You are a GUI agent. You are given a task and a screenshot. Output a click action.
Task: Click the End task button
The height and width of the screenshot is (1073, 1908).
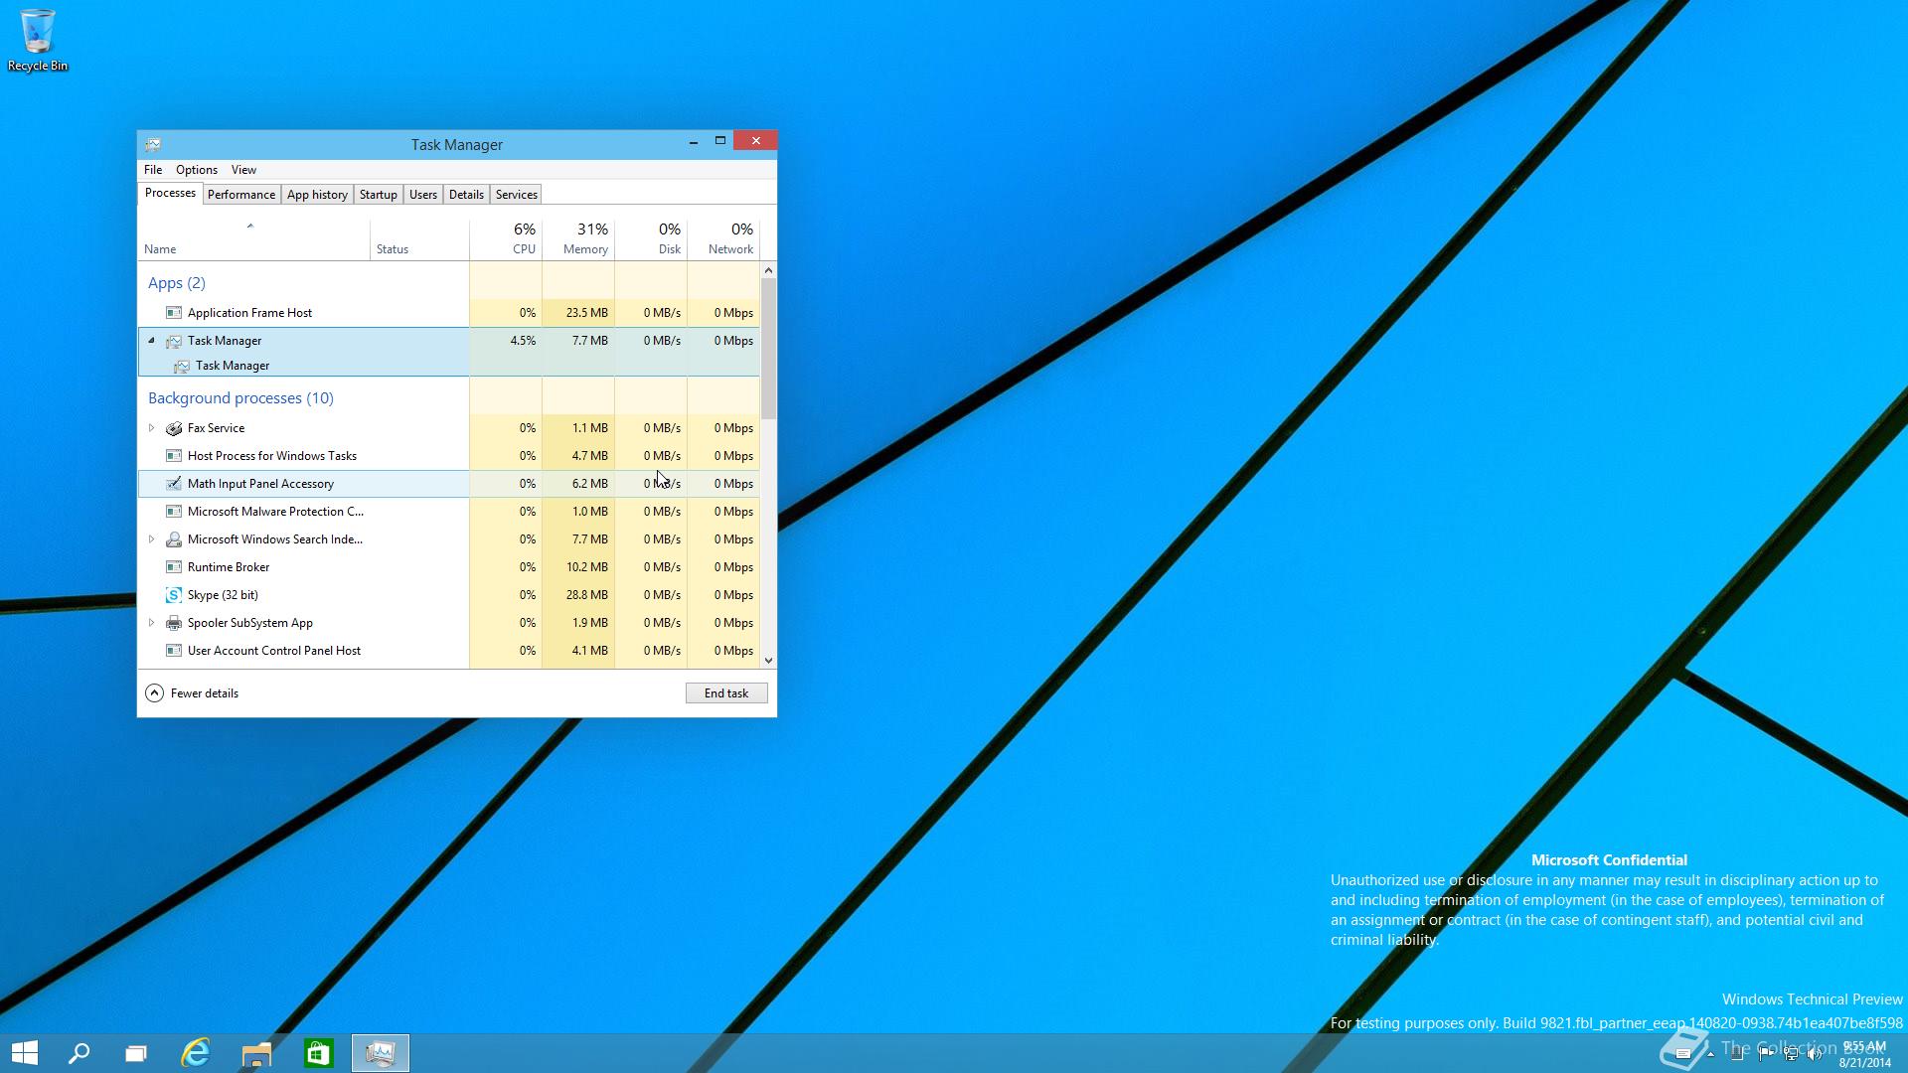[x=726, y=693]
